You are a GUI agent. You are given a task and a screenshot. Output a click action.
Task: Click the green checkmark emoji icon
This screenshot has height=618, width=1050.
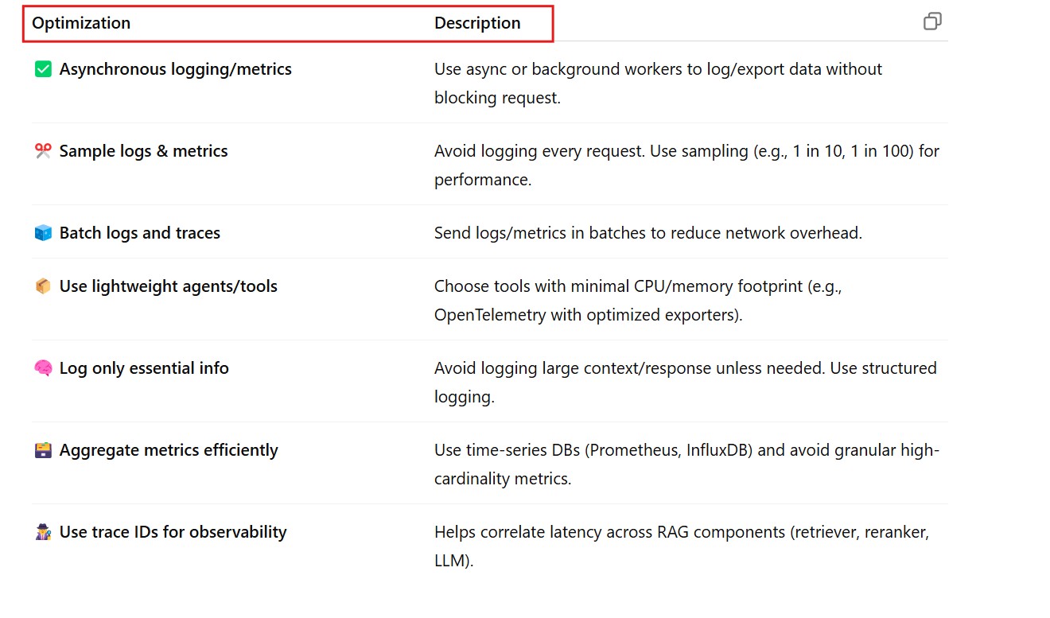(43, 70)
